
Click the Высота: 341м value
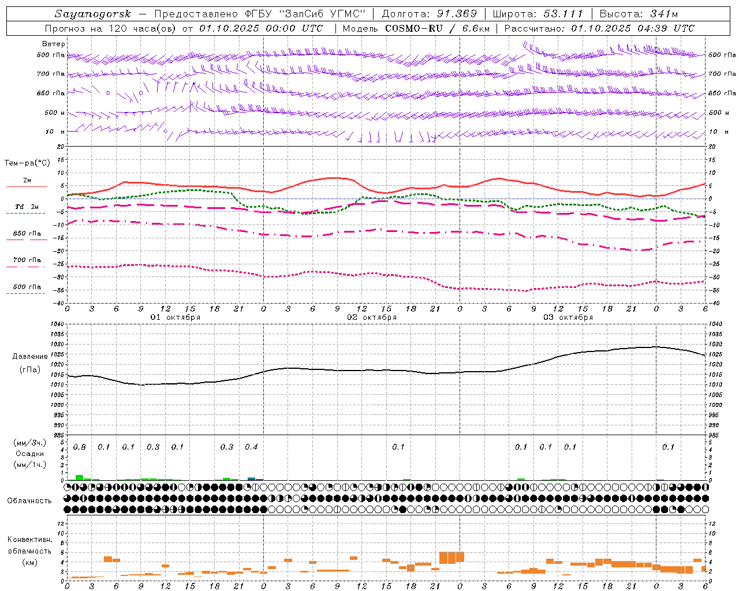point(639,14)
